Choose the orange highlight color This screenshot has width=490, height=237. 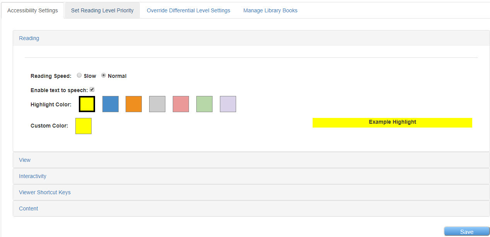134,104
